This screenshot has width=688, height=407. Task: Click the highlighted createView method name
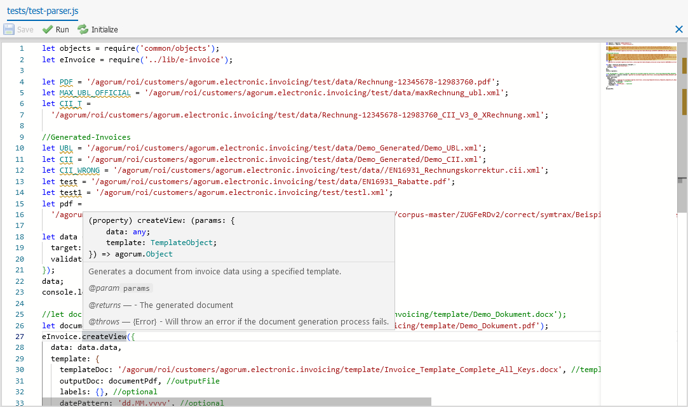coord(104,337)
